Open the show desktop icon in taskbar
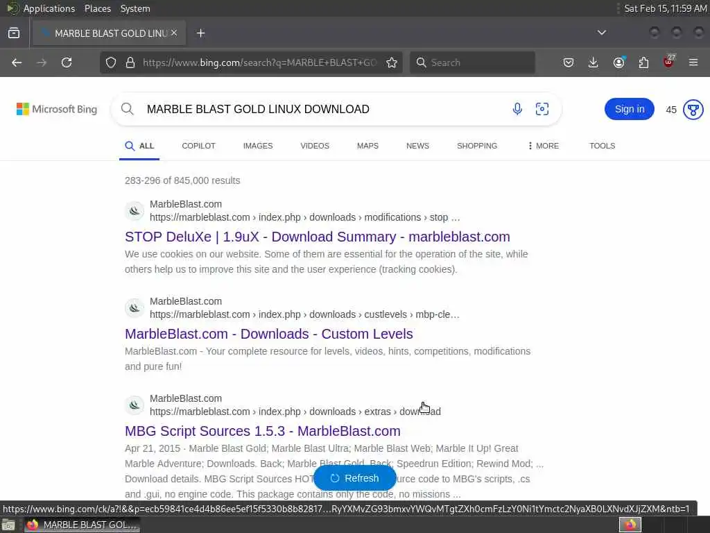Image resolution: width=710 pixels, height=533 pixels. [8, 525]
